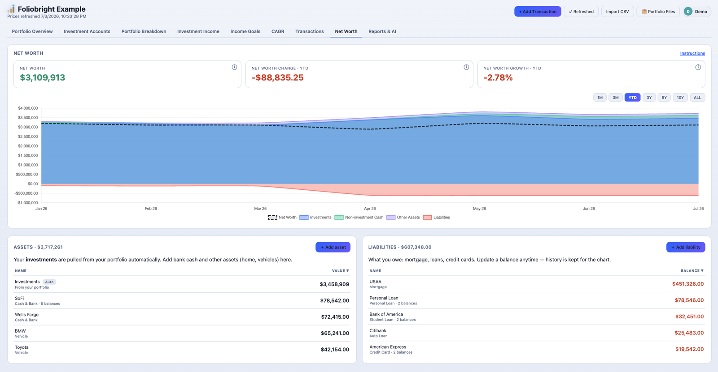Open the CAGR tab
718x372 pixels.
(278, 31)
